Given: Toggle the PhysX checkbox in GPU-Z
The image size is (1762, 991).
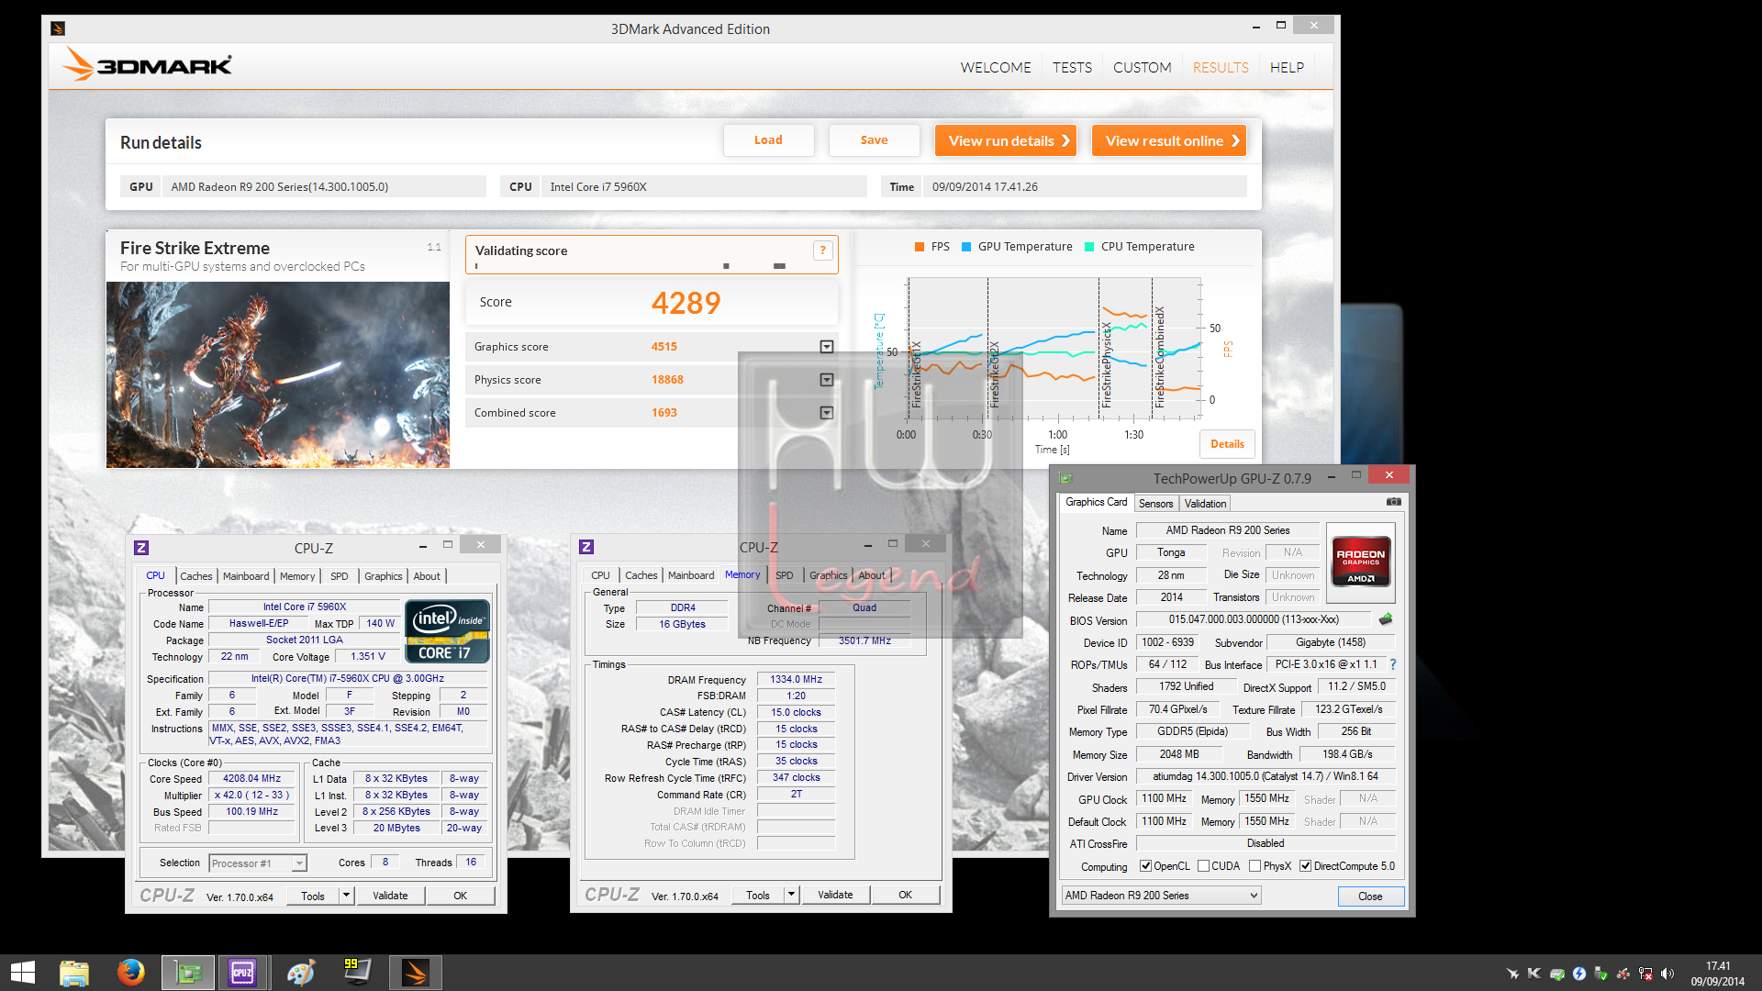Looking at the screenshot, I should (1255, 866).
